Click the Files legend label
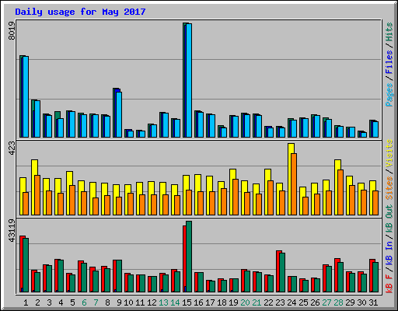The image size is (398, 311). [389, 62]
